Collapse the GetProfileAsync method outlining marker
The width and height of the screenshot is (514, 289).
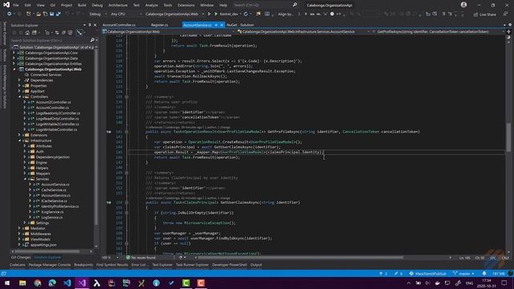[x=127, y=132]
